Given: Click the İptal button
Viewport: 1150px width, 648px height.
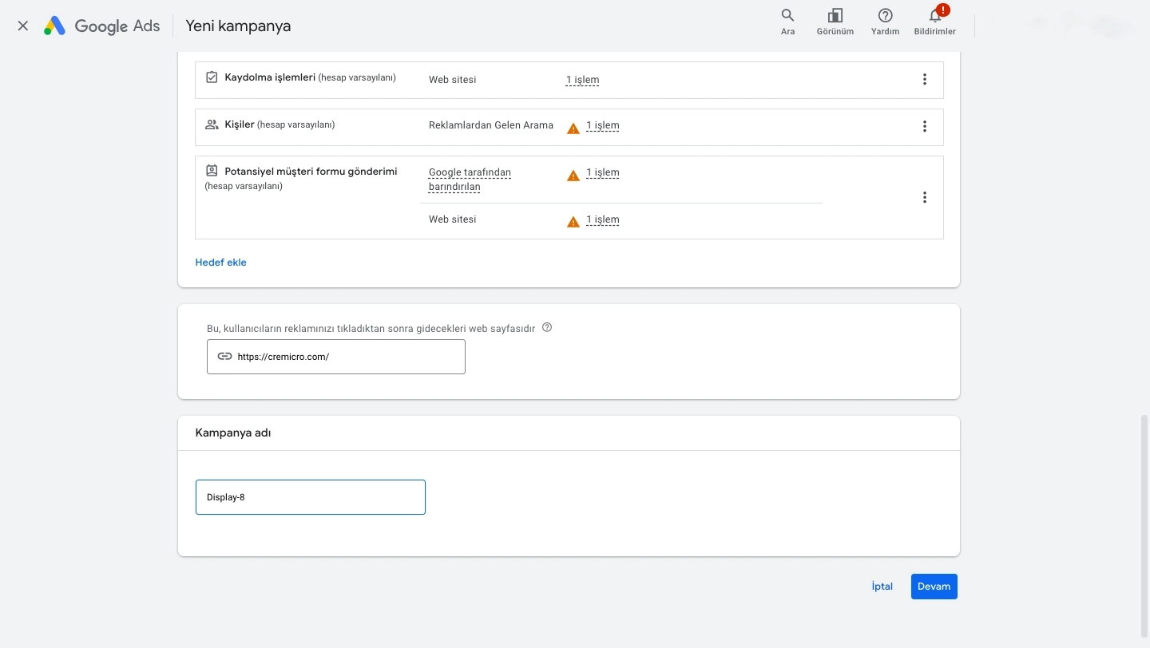Looking at the screenshot, I should tap(882, 587).
